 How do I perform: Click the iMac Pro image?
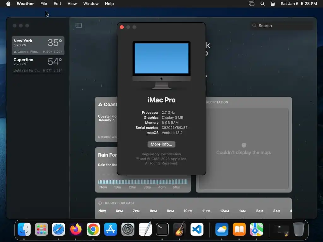[x=161, y=65]
